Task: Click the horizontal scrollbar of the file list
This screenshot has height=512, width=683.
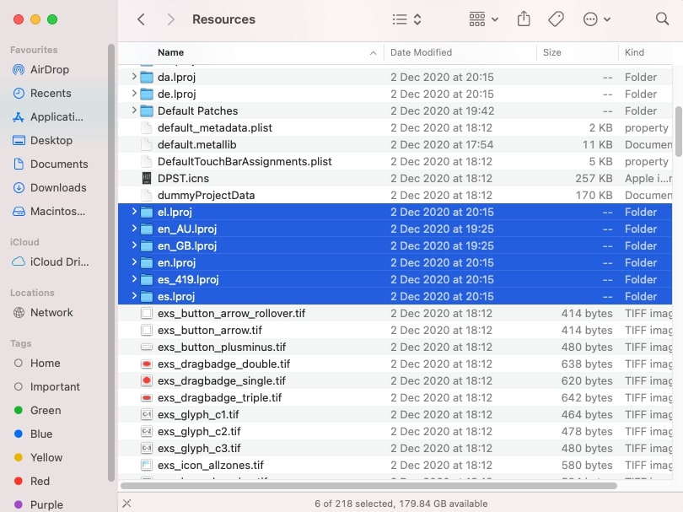Action: [x=368, y=485]
